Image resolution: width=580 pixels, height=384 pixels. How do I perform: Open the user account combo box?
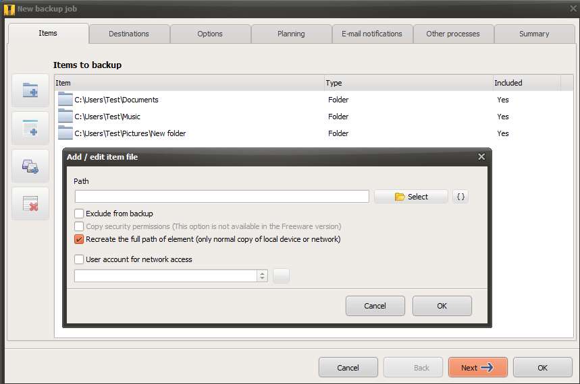coord(171,276)
